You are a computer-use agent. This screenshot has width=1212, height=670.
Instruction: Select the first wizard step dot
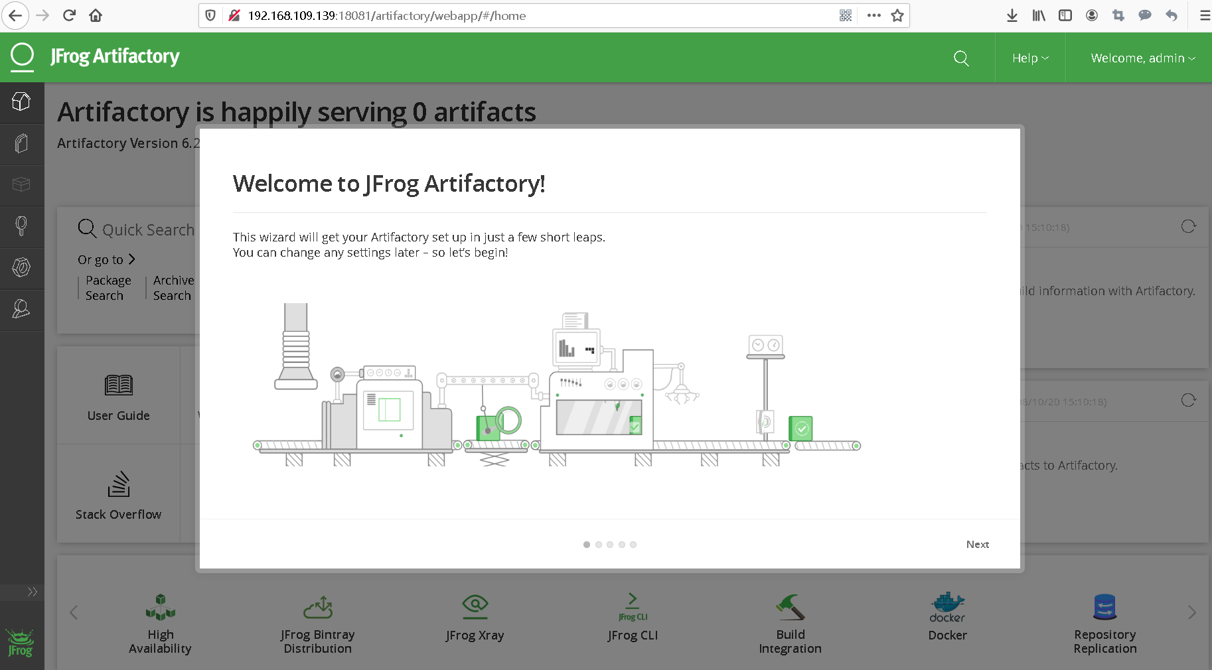point(587,545)
